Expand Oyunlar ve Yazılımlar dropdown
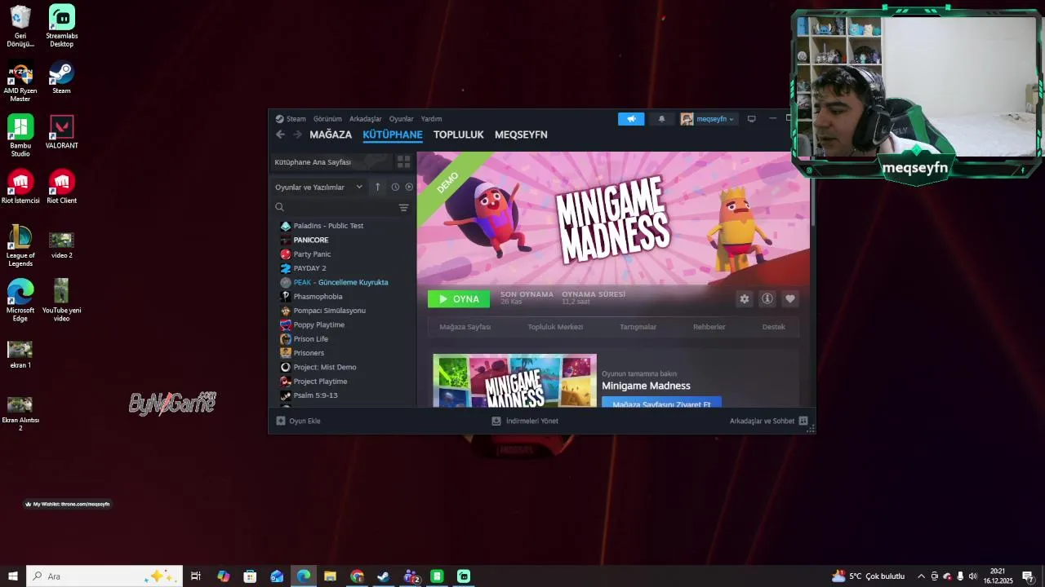 tap(319, 187)
